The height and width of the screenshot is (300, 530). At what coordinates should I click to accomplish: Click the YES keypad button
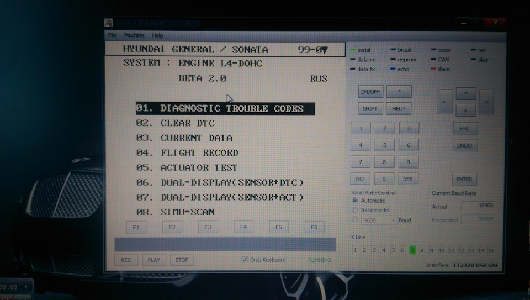pyautogui.click(x=408, y=179)
